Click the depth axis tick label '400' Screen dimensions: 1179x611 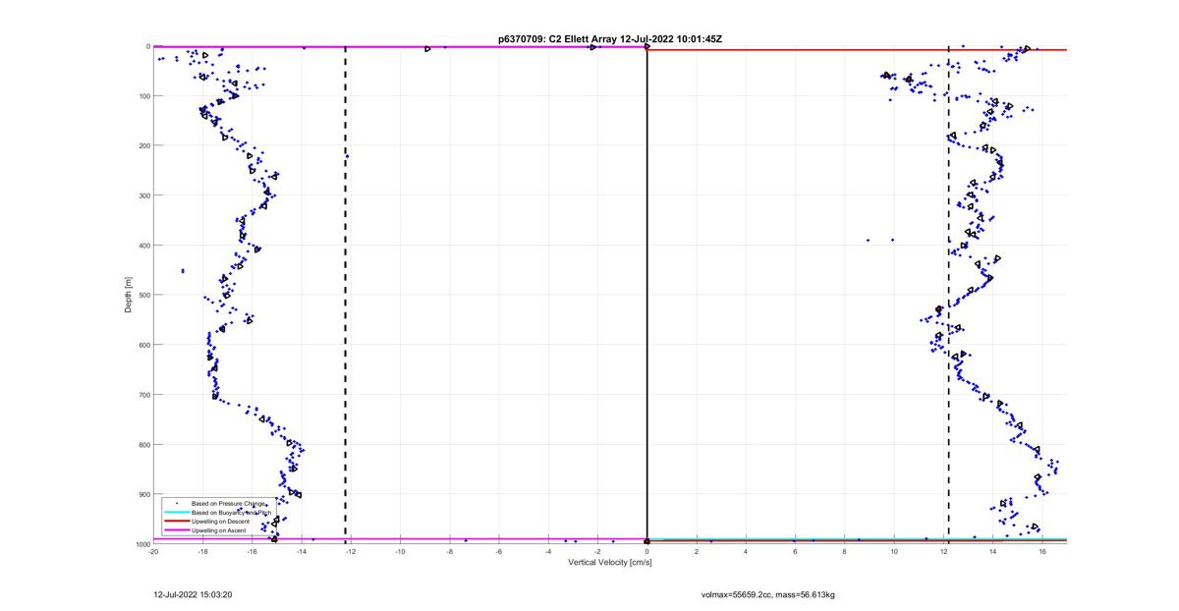pyautogui.click(x=143, y=246)
